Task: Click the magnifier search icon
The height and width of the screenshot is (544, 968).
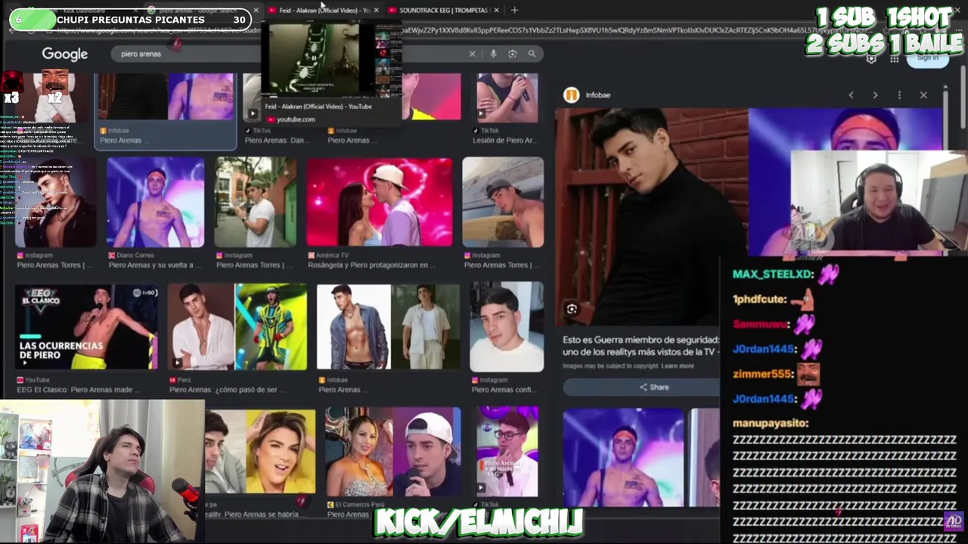Action: tap(532, 54)
